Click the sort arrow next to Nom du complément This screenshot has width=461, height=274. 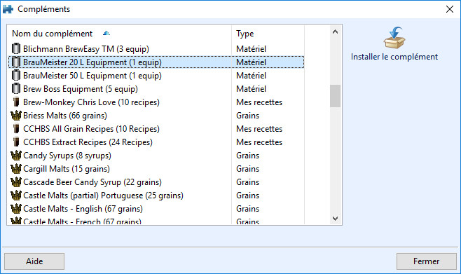(x=106, y=33)
